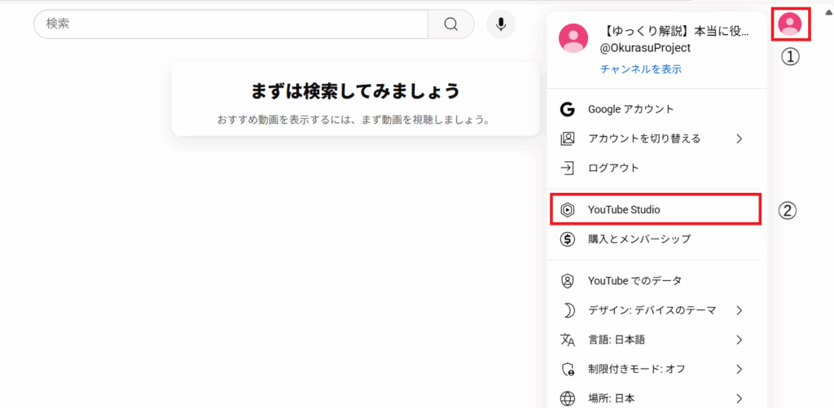Click the restricted mode shield-lock icon

tap(568, 369)
